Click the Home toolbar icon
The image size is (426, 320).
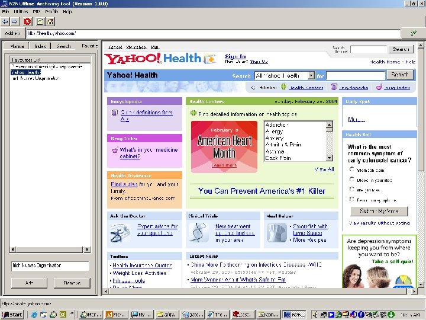tap(50, 21)
